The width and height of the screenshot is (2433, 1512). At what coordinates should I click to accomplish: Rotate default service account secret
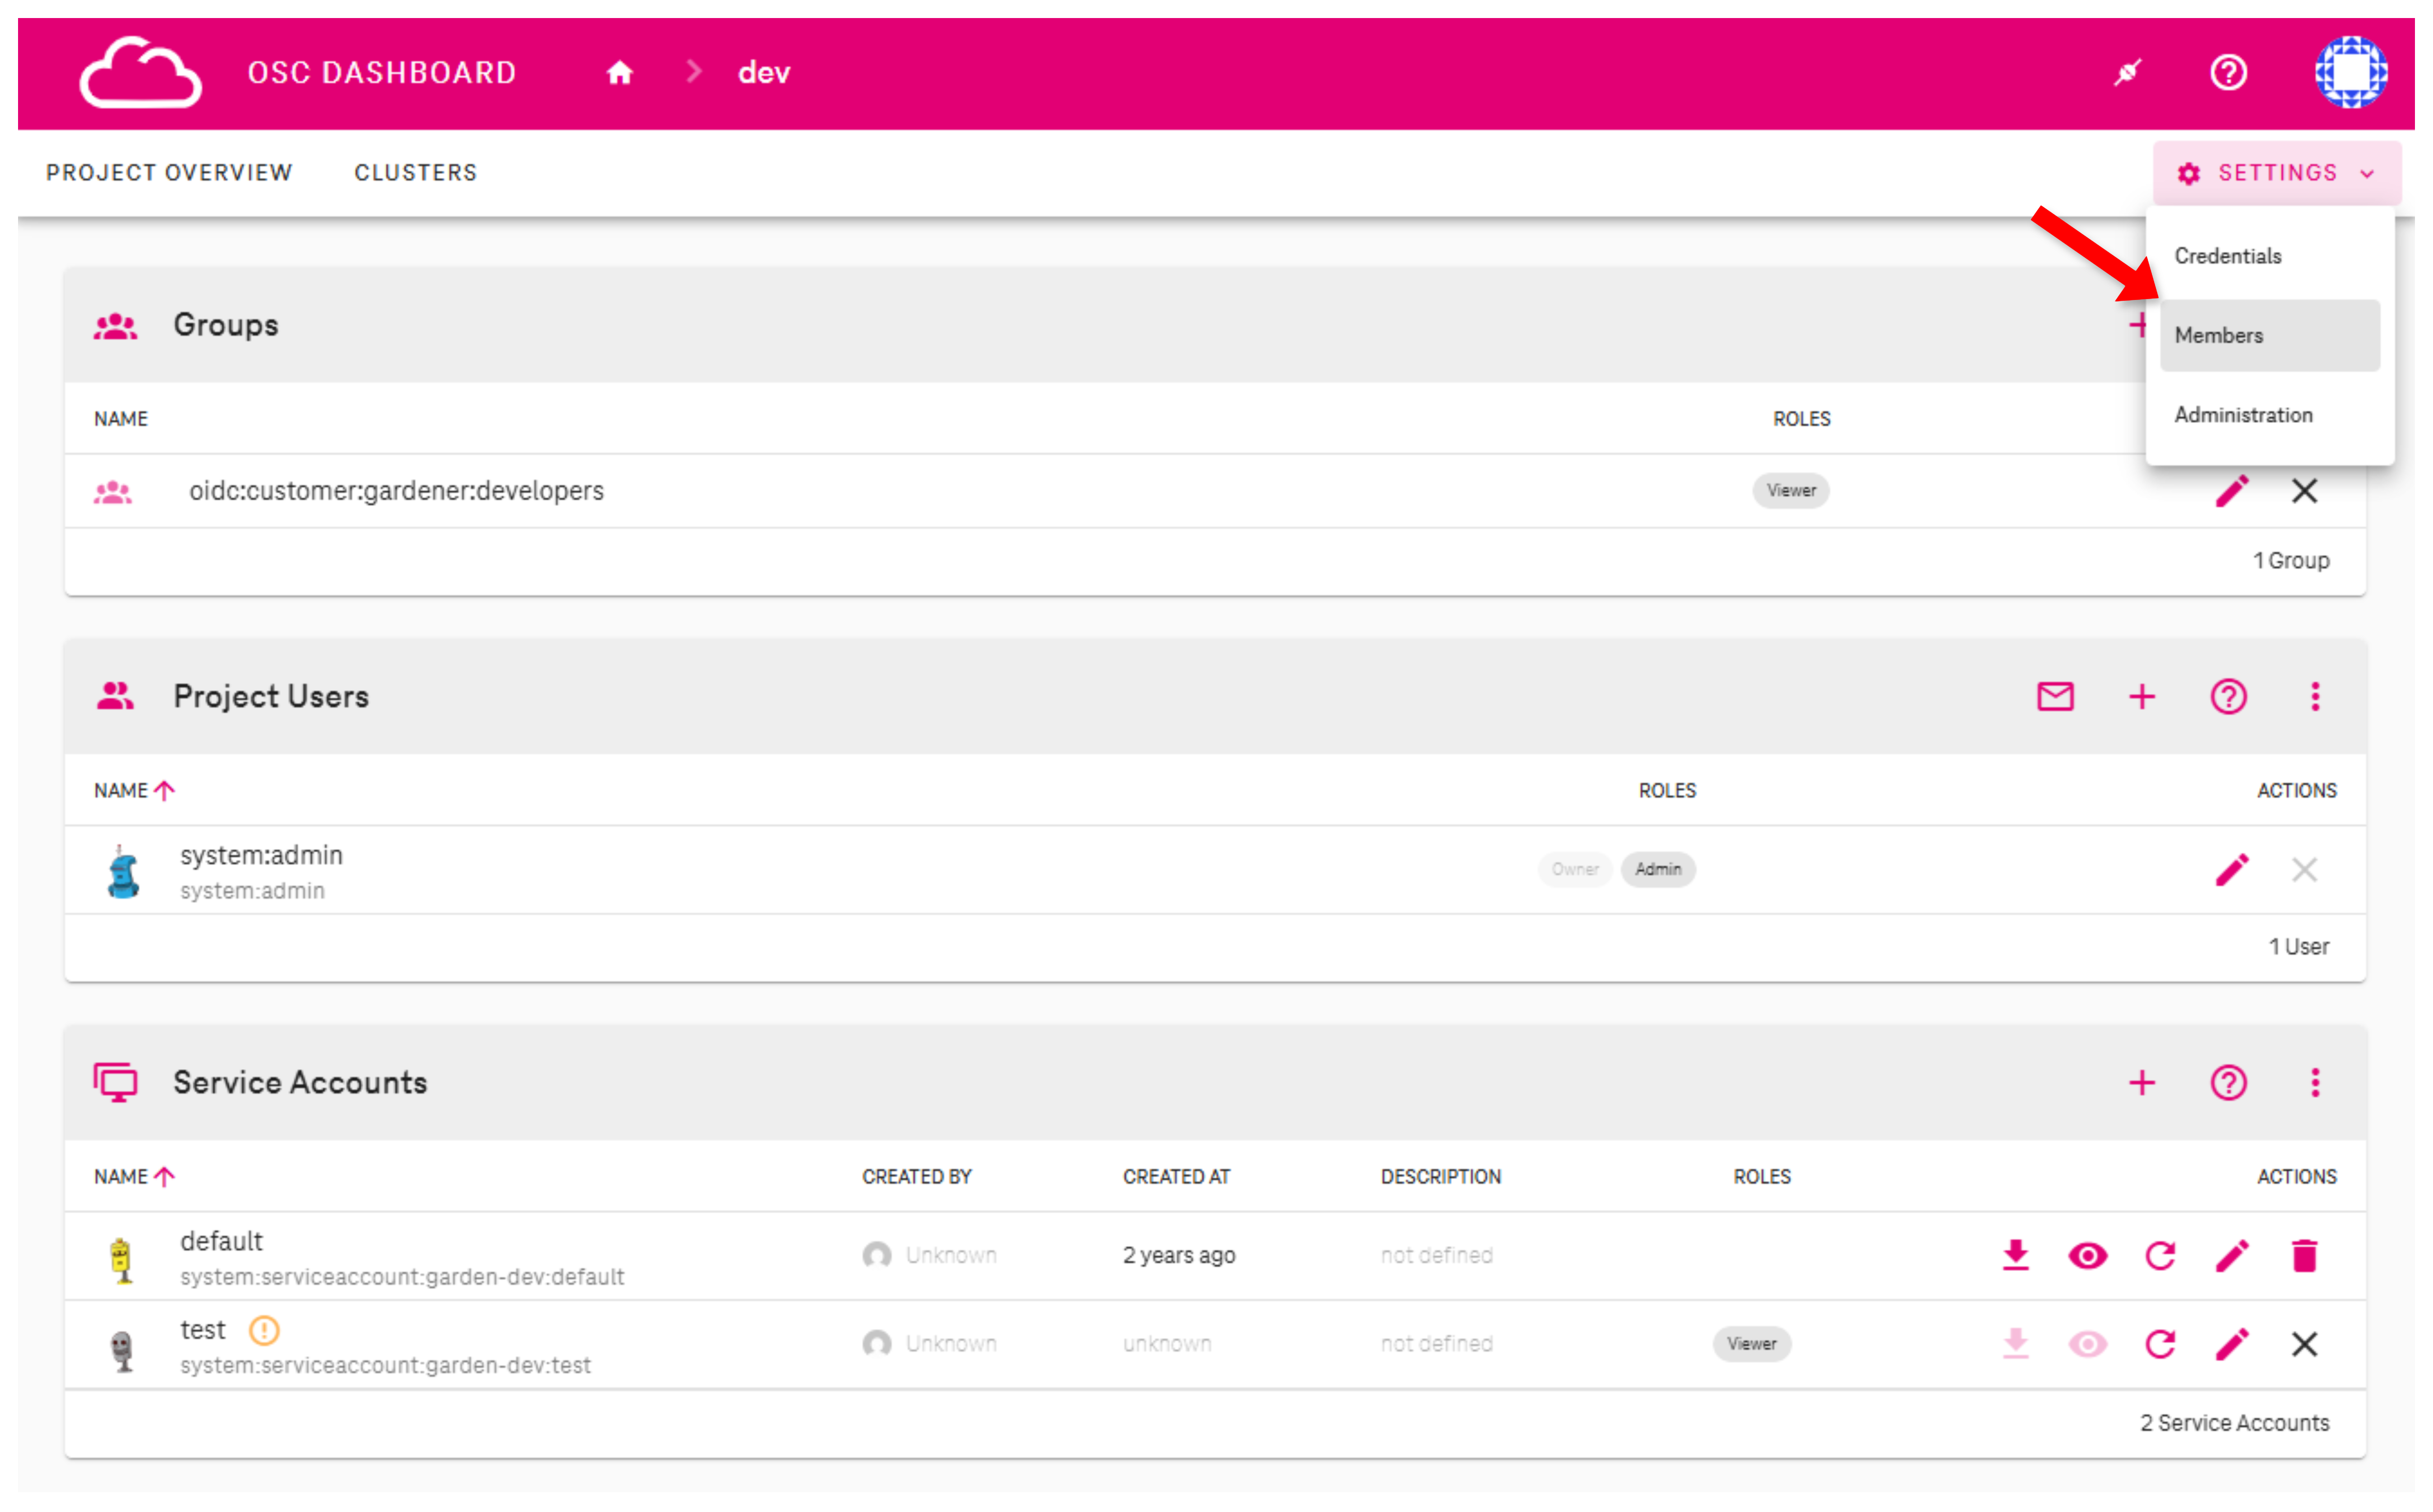2160,1256
